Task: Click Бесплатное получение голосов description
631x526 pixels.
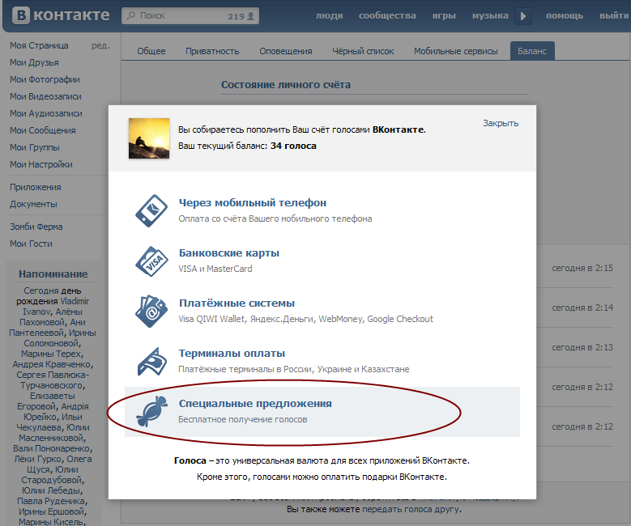Action: (243, 419)
